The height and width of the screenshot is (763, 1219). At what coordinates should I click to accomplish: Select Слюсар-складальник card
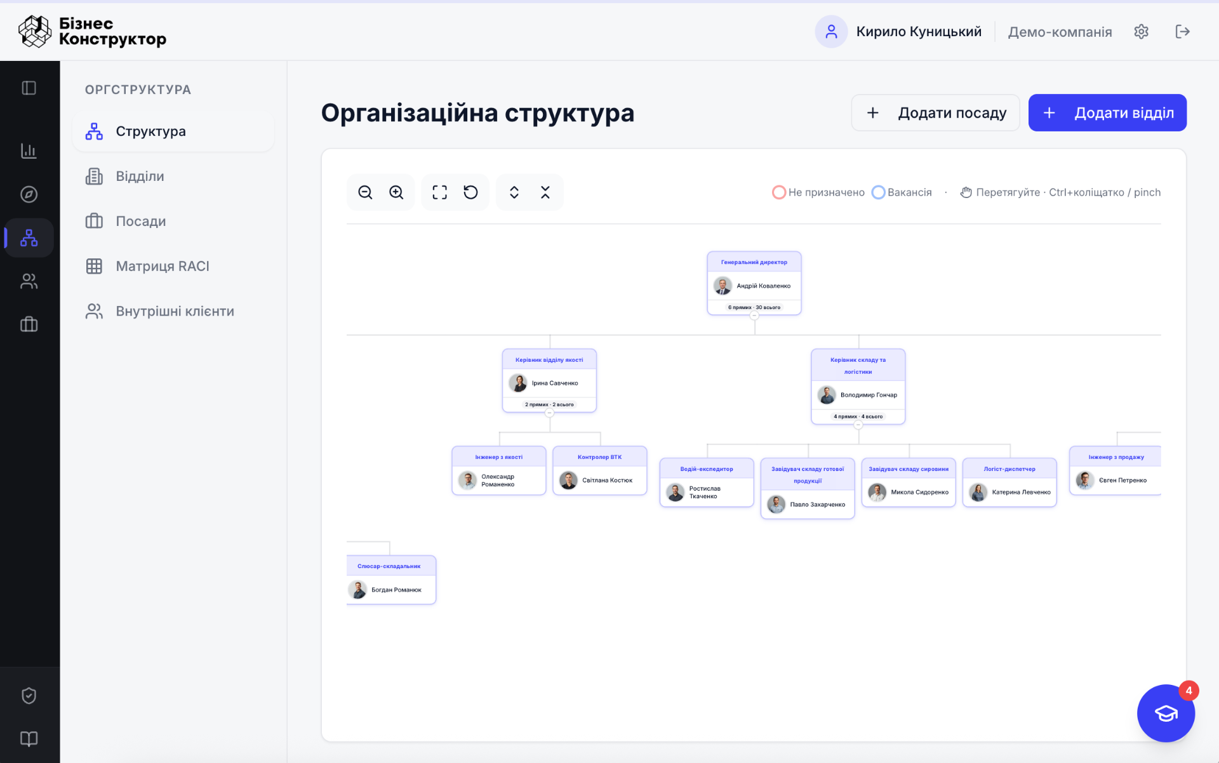point(391,580)
